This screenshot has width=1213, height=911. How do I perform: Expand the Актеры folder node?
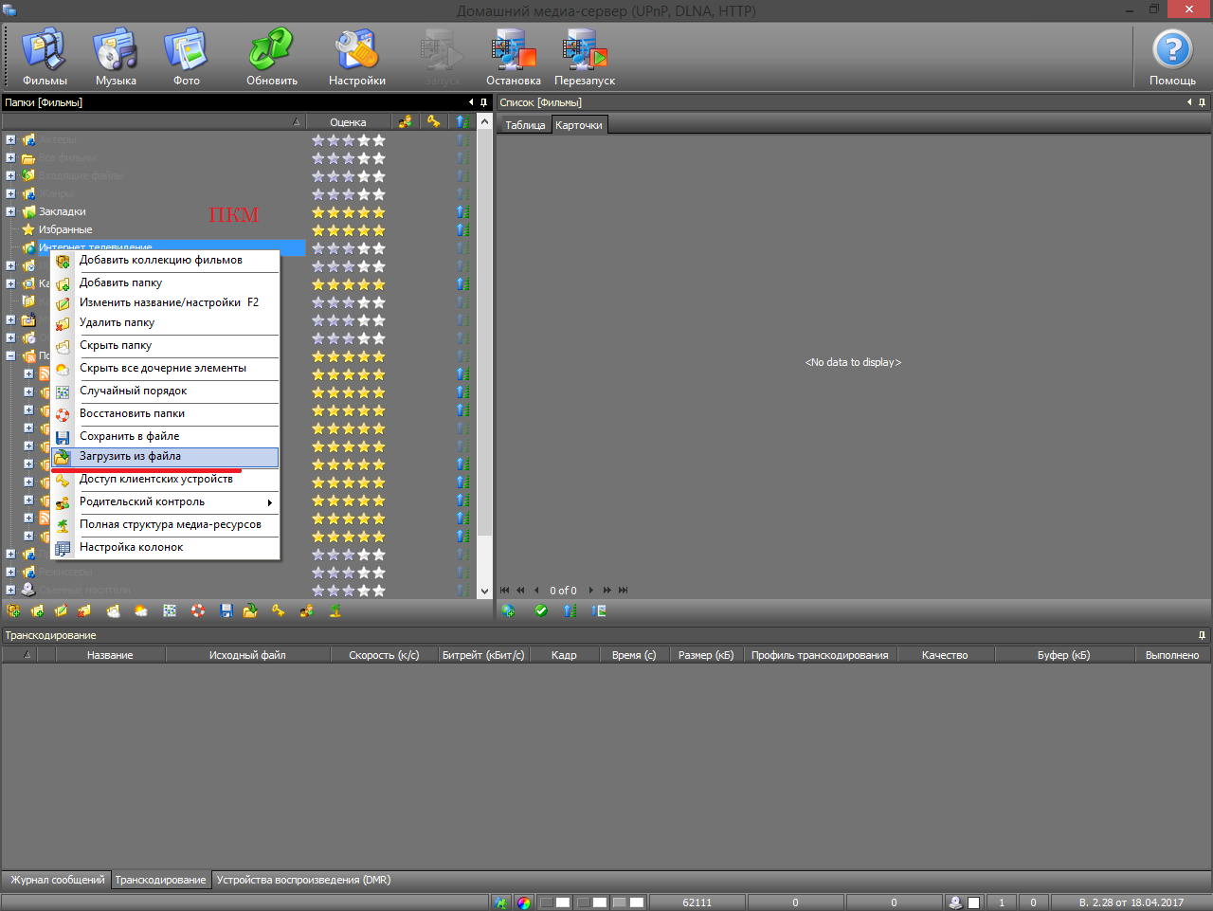pos(10,139)
